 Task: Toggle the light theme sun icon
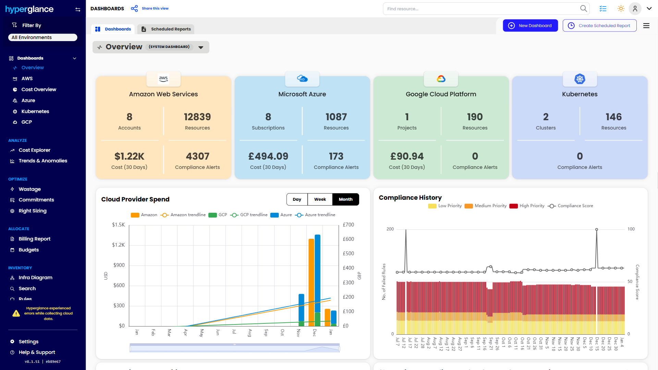pos(621,9)
